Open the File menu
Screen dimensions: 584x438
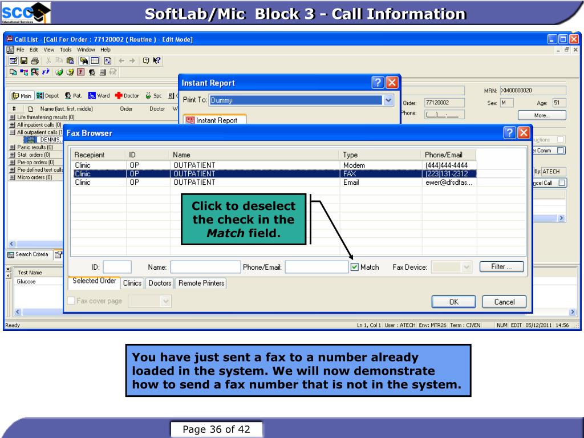(20, 50)
